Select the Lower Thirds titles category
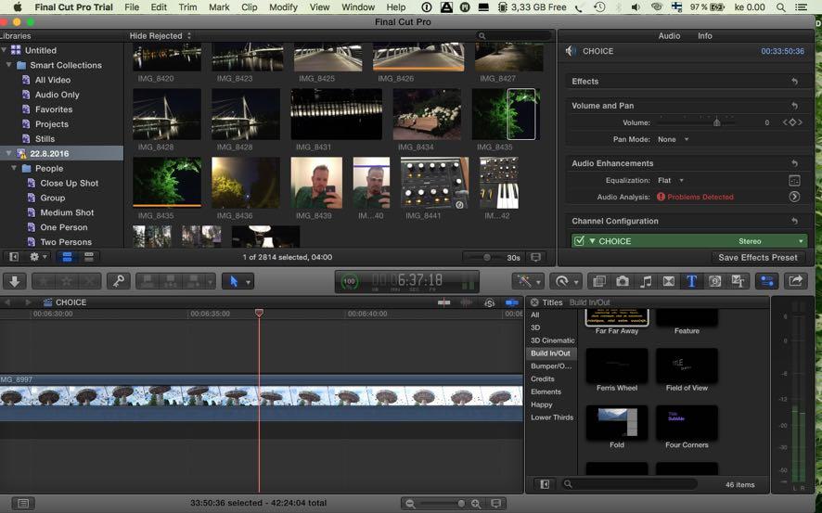The image size is (822, 513). pyautogui.click(x=551, y=417)
